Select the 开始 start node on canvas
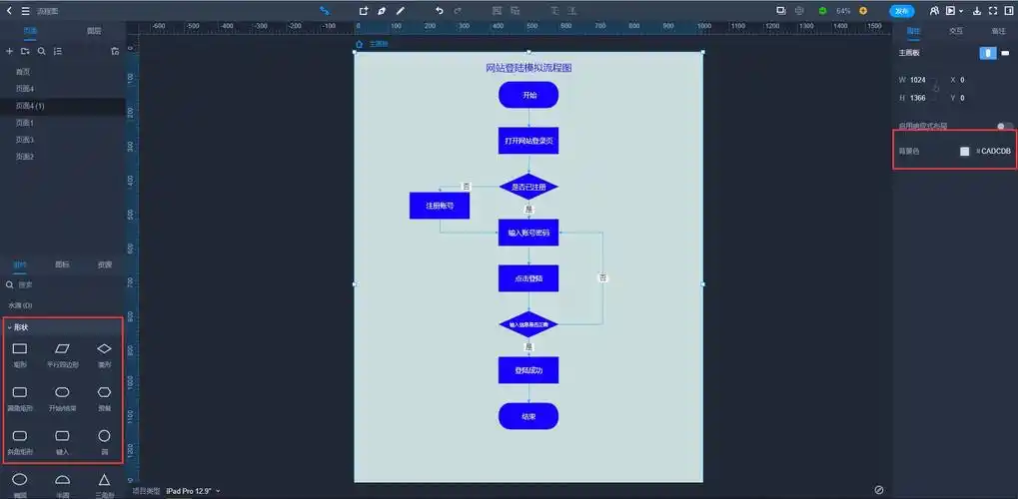This screenshot has height=499, width=1018. point(528,95)
